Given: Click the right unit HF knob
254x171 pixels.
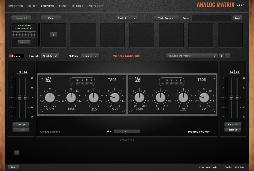Looking at the screenshot, I should tap(183, 98).
